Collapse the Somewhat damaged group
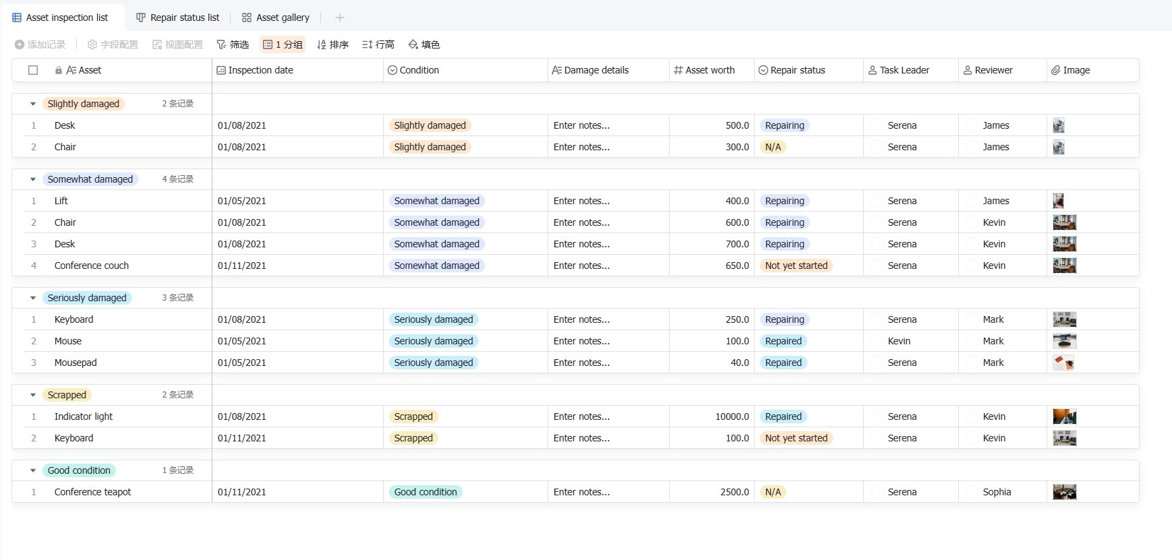This screenshot has width=1172, height=560. pyautogui.click(x=33, y=179)
